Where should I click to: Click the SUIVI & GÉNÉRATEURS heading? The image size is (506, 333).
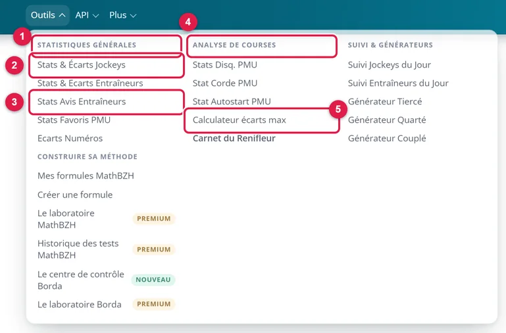[390, 45]
